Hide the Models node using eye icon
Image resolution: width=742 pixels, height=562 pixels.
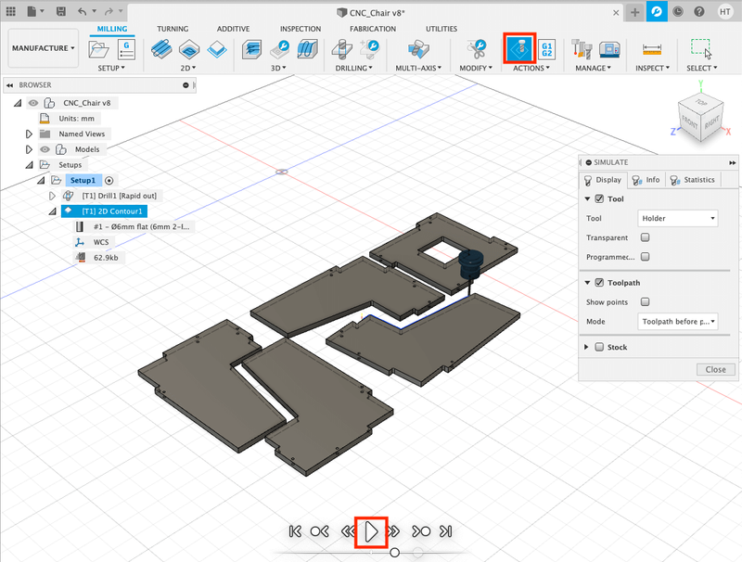pos(45,149)
